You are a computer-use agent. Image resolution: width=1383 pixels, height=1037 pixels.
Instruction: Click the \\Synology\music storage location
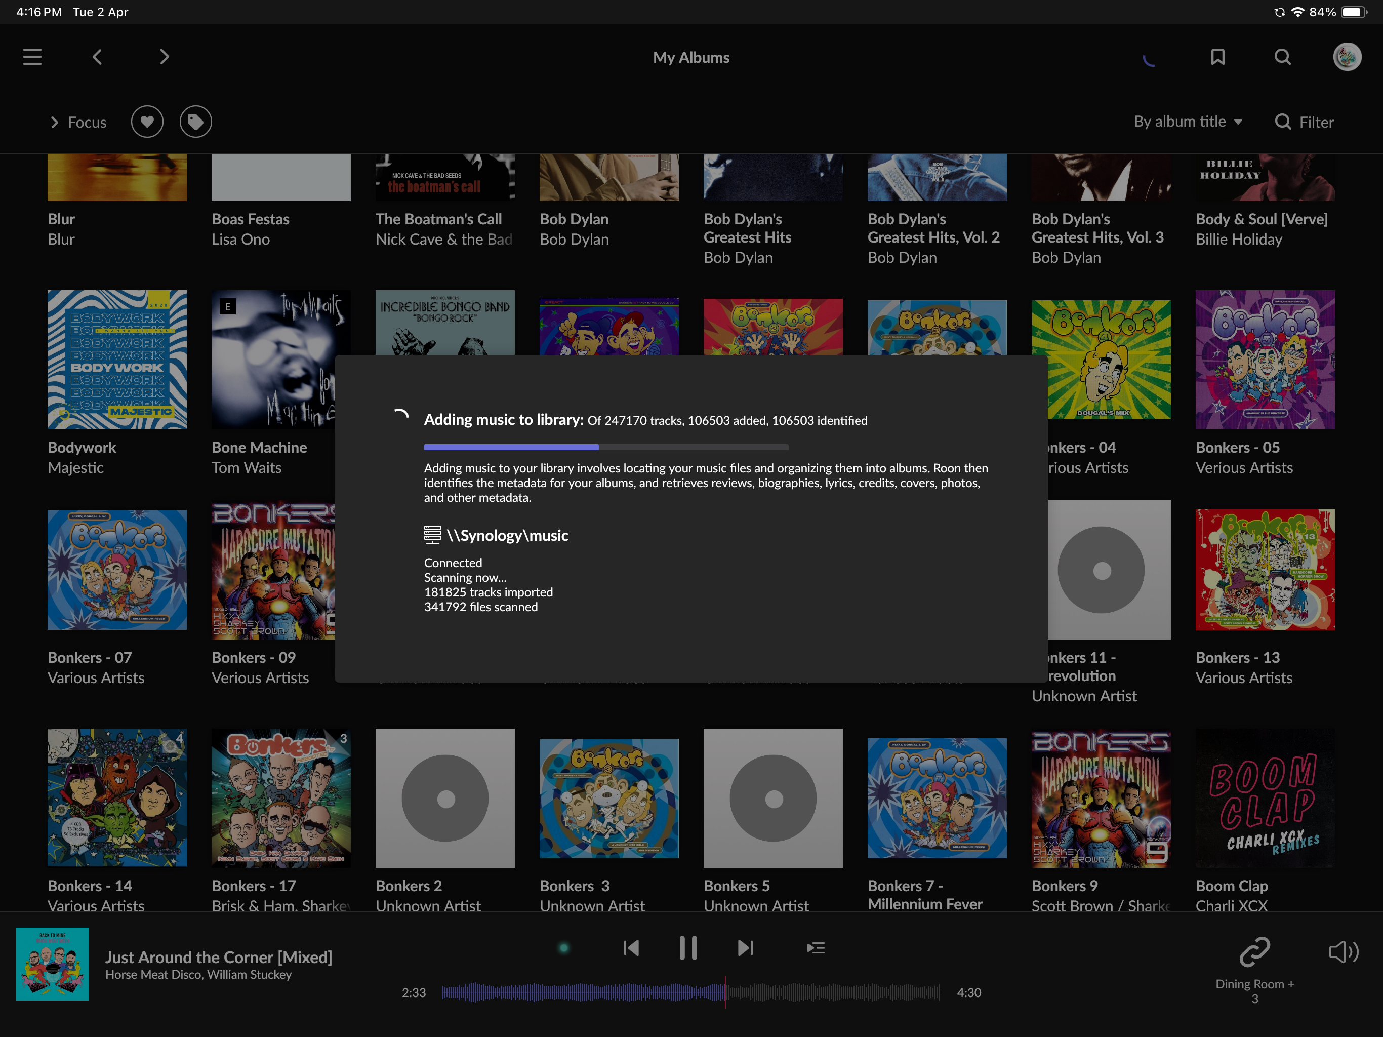[x=507, y=535]
